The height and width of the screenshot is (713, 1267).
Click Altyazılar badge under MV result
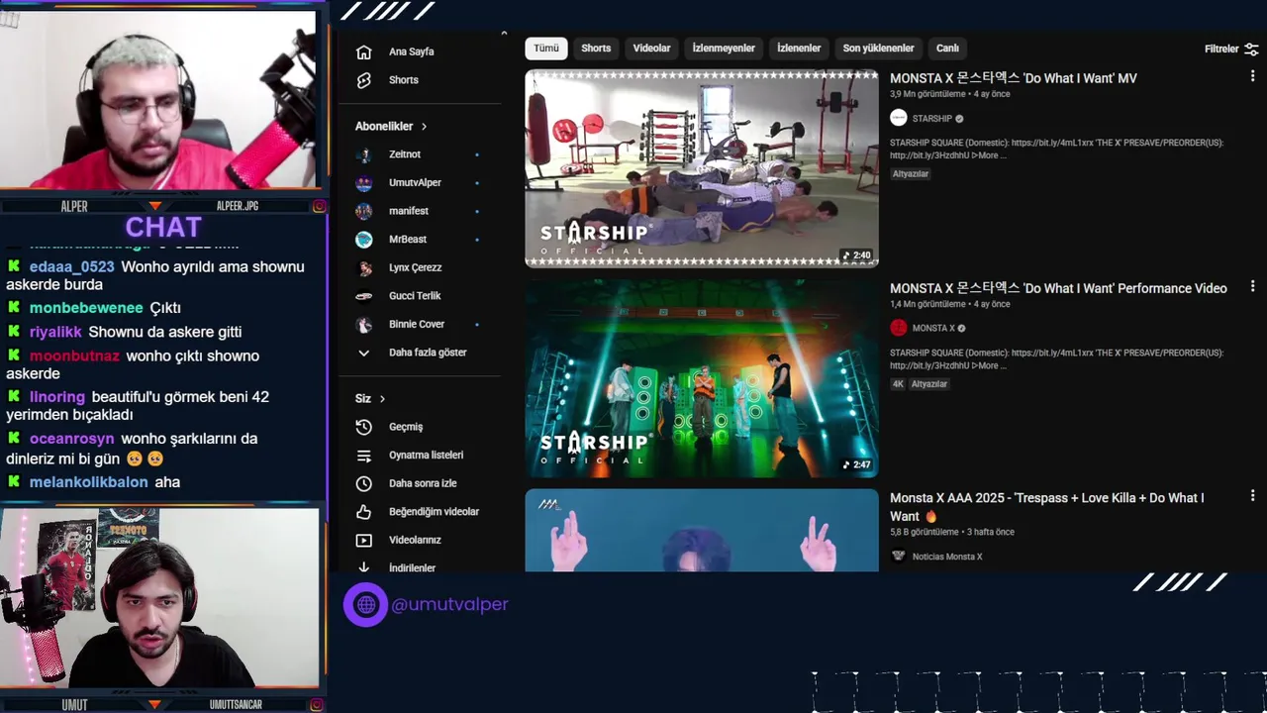tap(911, 173)
